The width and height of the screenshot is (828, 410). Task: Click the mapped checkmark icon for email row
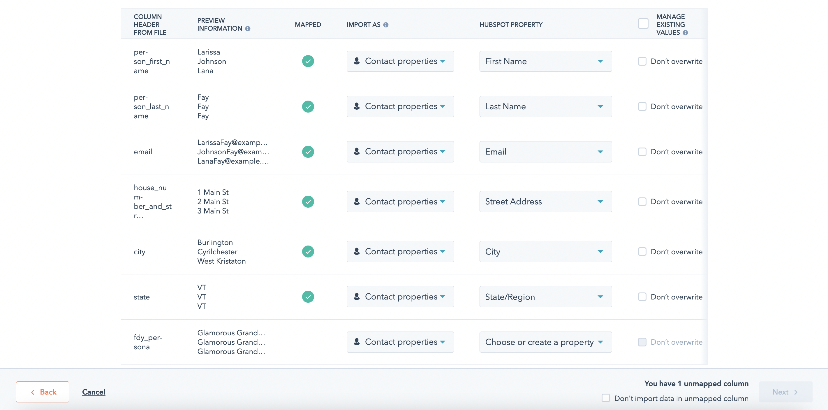tap(308, 152)
